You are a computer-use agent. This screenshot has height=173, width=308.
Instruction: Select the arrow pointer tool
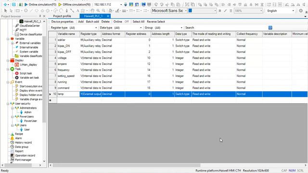pos(5,11)
